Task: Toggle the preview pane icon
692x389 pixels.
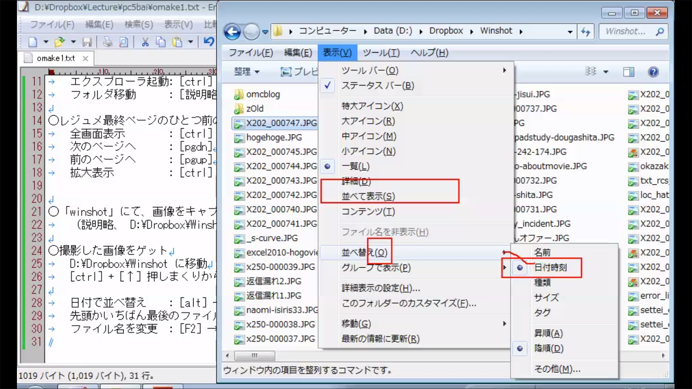Action: (629, 72)
